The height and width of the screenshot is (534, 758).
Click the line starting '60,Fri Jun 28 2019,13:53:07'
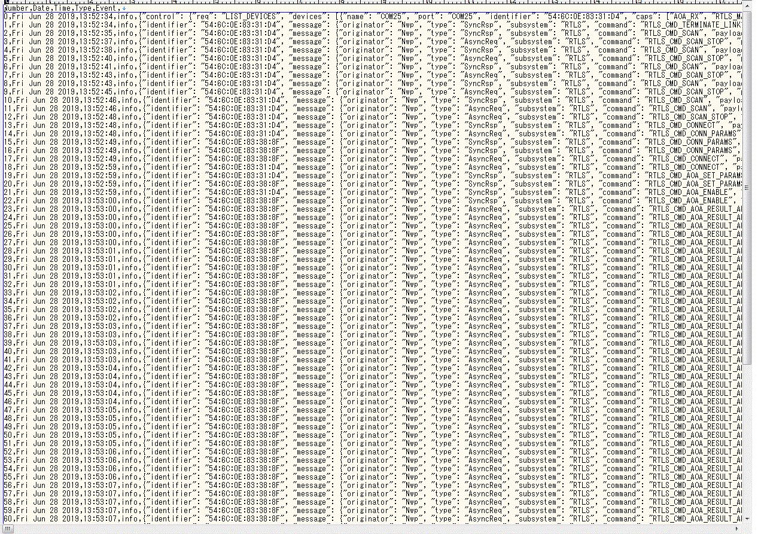tap(373, 519)
